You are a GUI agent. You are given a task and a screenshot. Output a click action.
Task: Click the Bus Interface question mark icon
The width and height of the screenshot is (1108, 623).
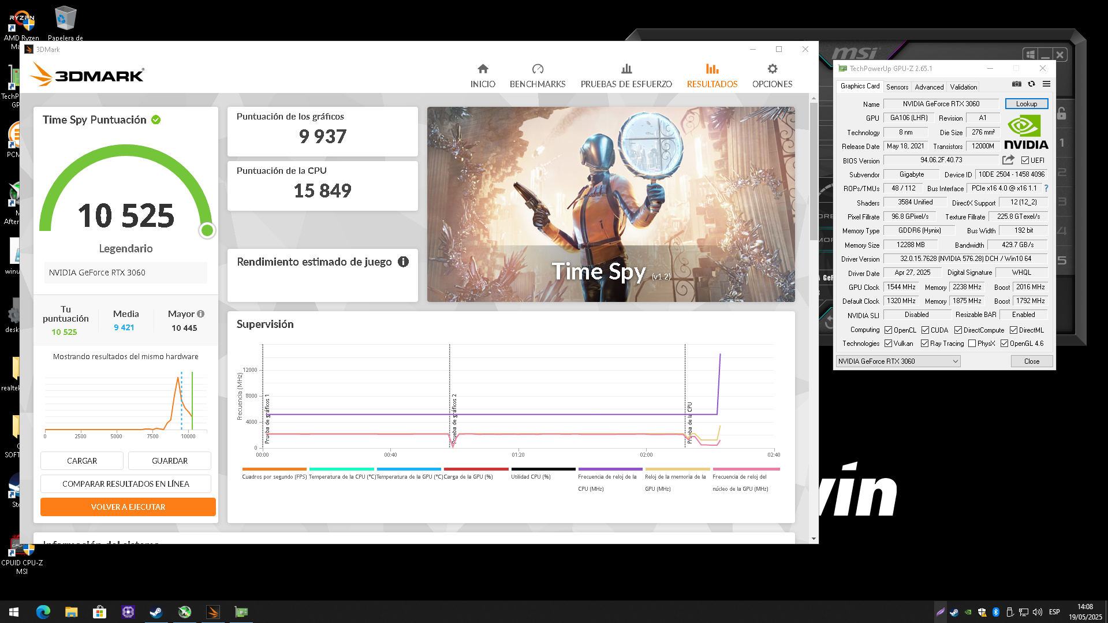click(x=1046, y=188)
